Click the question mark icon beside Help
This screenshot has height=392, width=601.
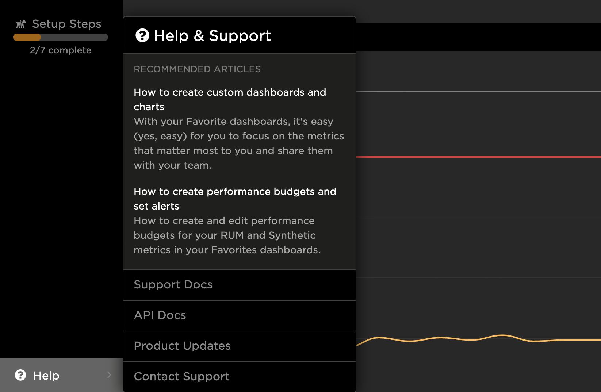20,375
